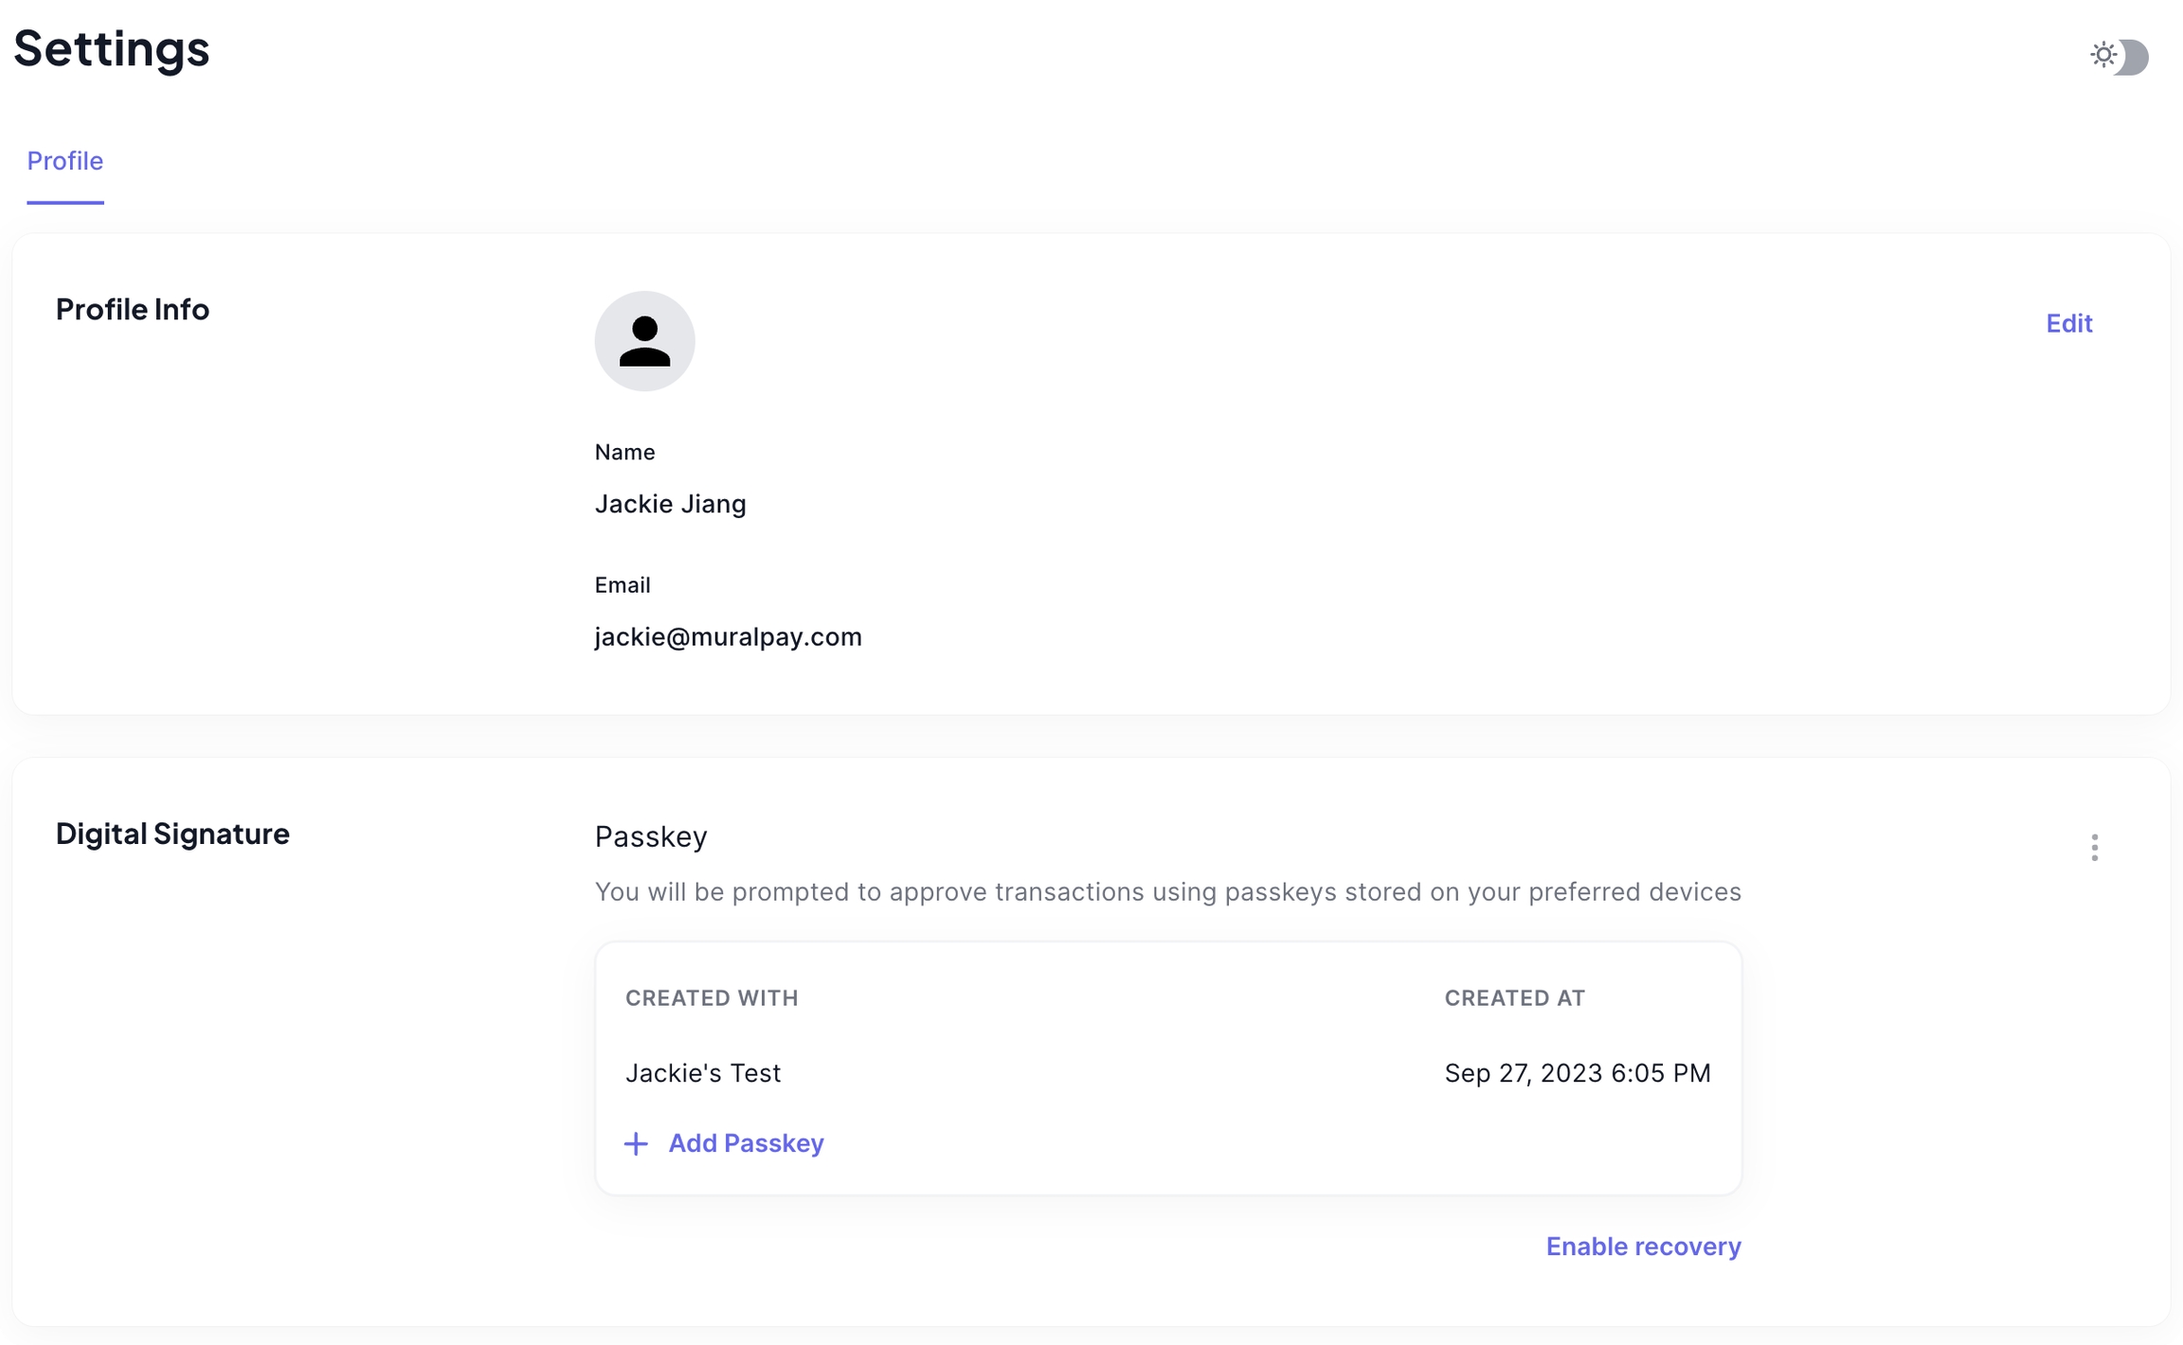Click the Enable recovery link
Screen dimensions: 2183x1345
(1643, 1246)
